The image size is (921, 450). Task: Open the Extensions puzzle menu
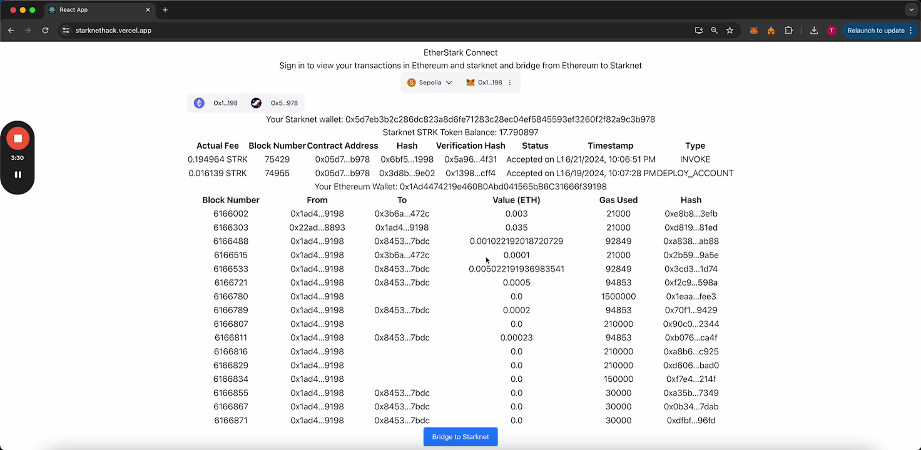point(788,30)
